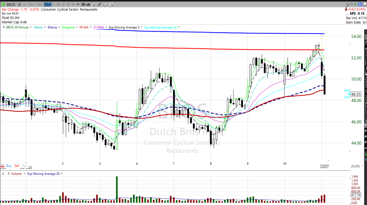Click the add indicator table icon
The image size is (367, 205).
point(94,5)
